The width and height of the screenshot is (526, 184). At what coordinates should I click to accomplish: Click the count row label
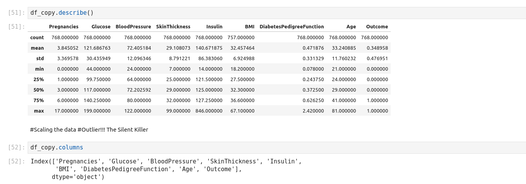coord(37,38)
